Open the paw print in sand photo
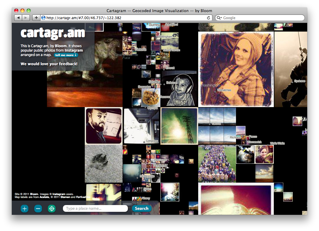Screen dimensions: 319x231 click(103, 163)
